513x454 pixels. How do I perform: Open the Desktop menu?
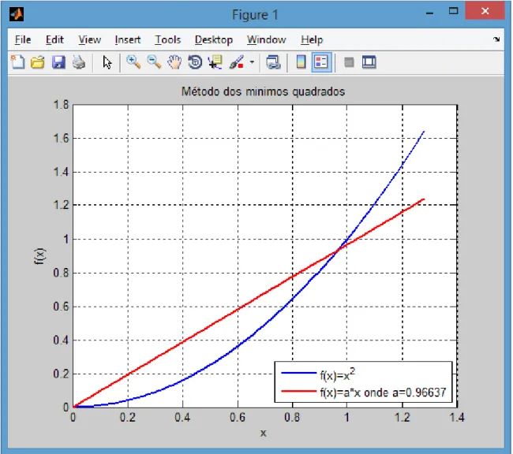[214, 40]
